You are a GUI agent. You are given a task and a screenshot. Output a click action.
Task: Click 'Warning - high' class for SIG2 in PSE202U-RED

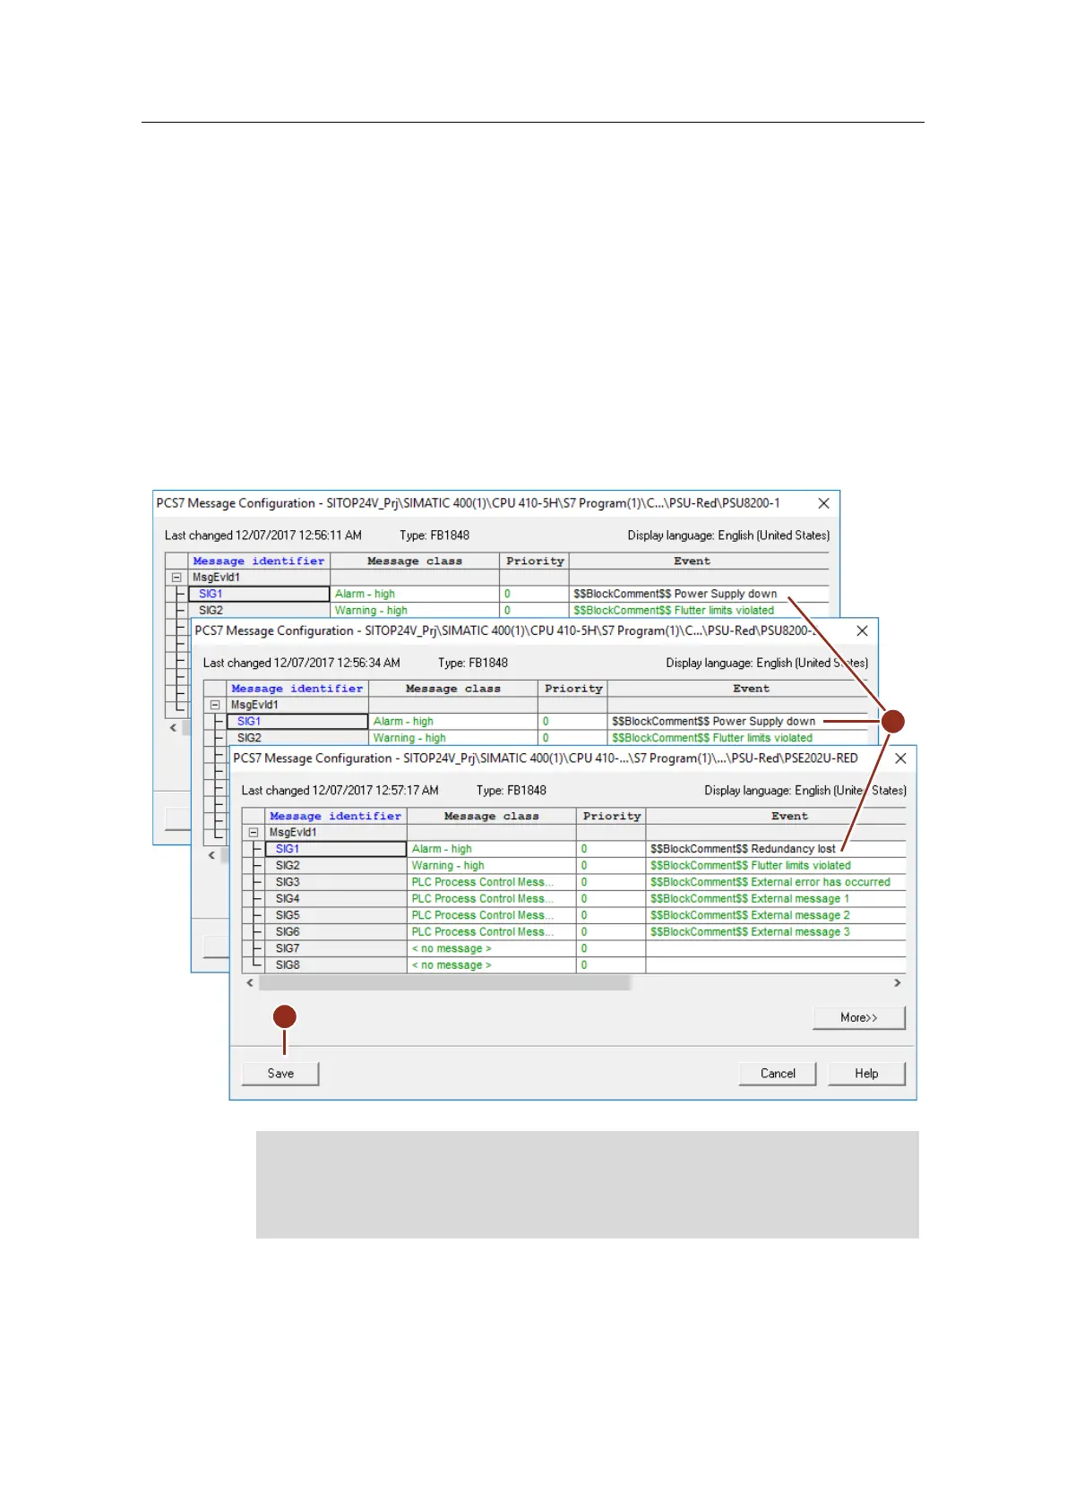point(491,866)
